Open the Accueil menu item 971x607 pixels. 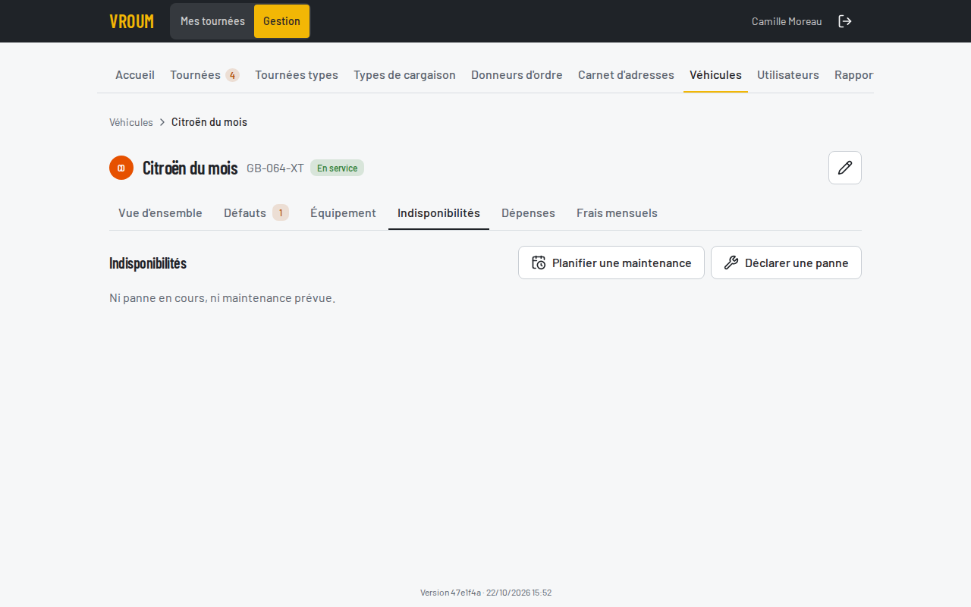(135, 74)
